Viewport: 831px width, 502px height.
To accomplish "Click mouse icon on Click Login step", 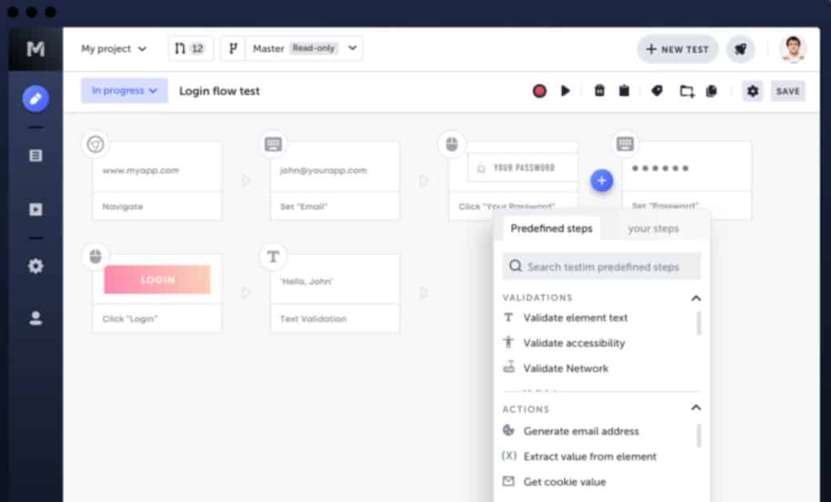I will [x=96, y=257].
